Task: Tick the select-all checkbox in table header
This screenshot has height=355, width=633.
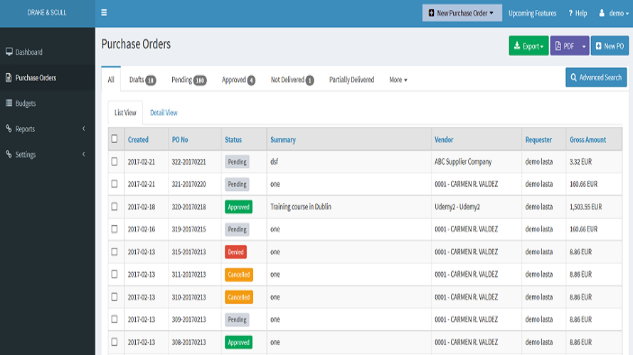Action: (115, 139)
